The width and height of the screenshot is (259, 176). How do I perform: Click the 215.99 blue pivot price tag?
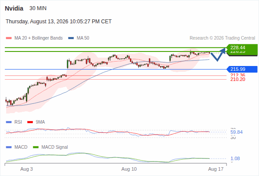coord(242,69)
